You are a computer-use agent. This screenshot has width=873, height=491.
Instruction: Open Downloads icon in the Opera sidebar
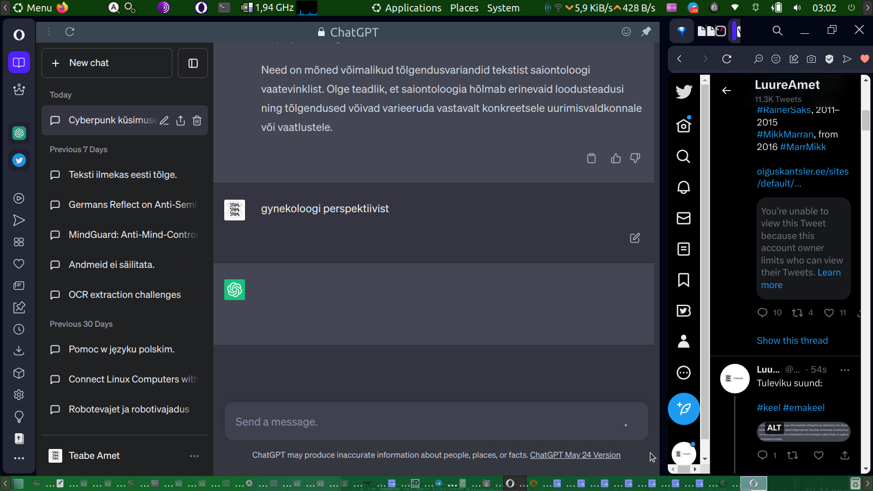(19, 351)
